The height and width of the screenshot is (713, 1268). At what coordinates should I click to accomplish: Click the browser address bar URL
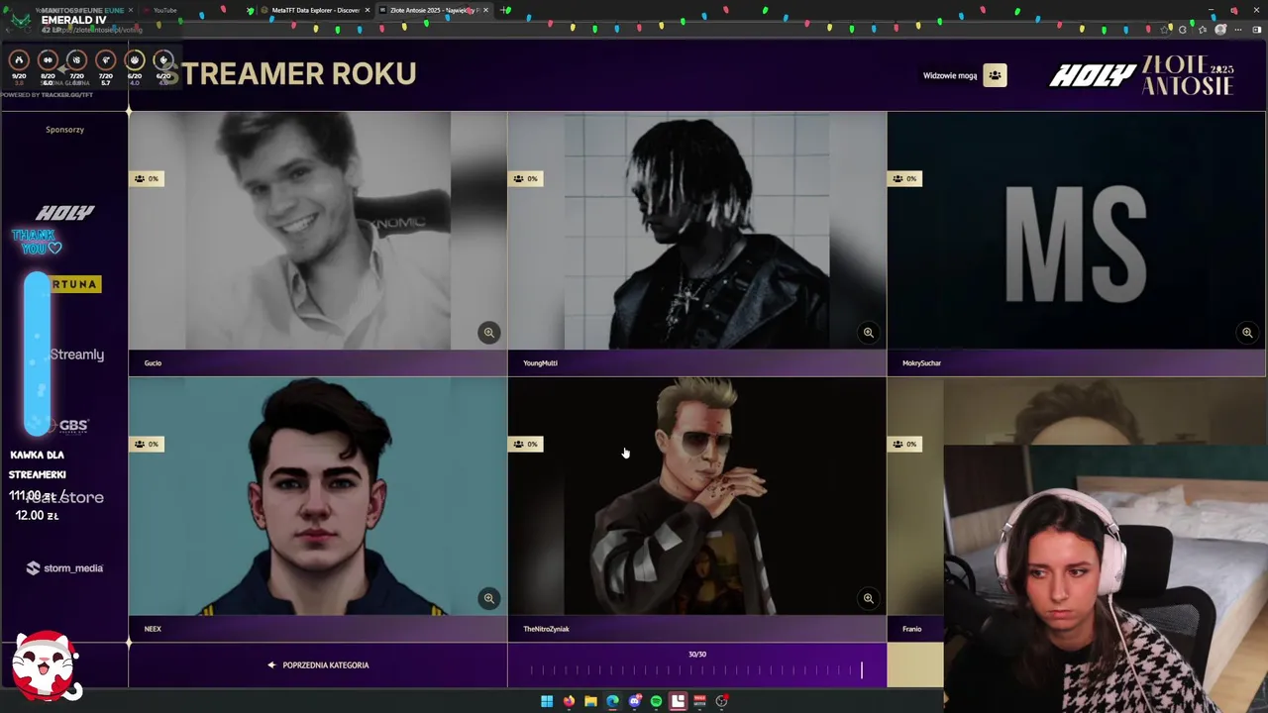[99, 30]
